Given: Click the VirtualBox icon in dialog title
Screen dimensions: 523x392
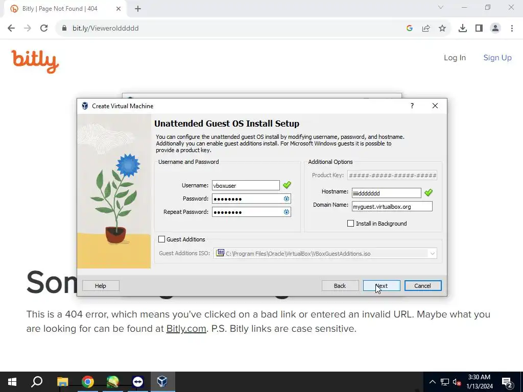Looking at the screenshot, I should 85,106.
